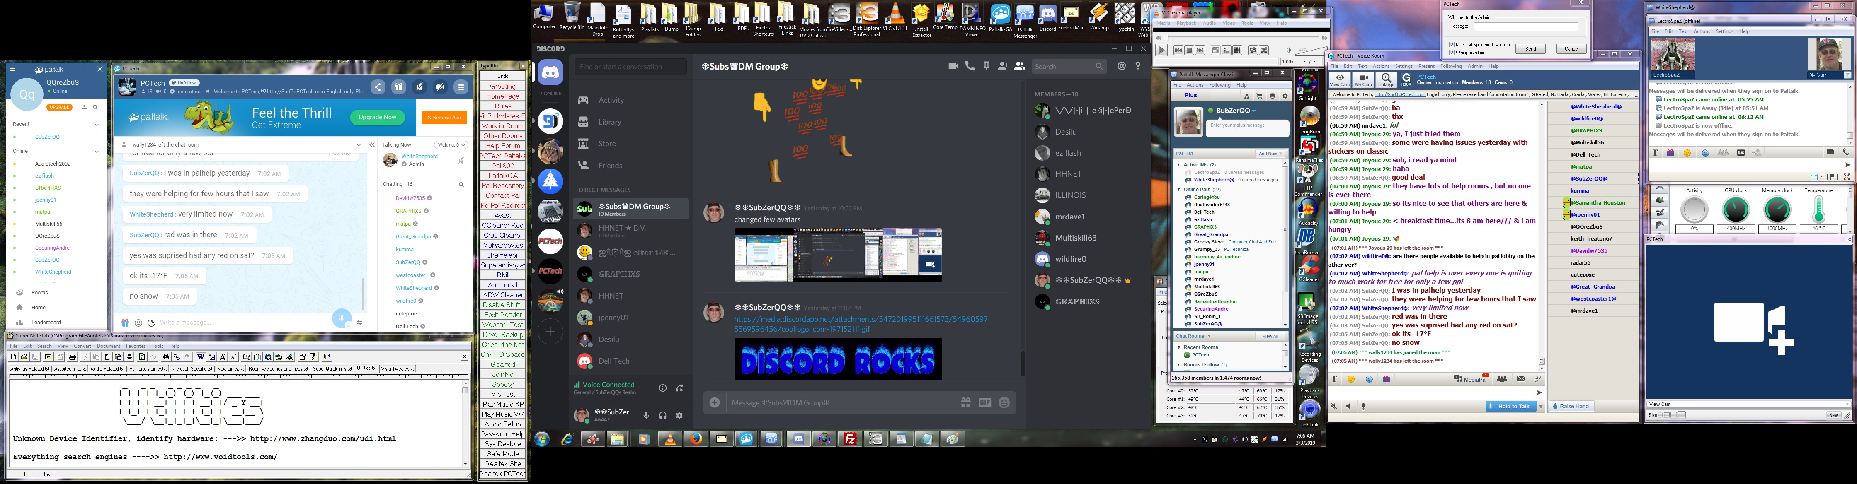The height and width of the screenshot is (484, 1857).
Task: Open Discord mentions (@) icon
Action: (1122, 66)
